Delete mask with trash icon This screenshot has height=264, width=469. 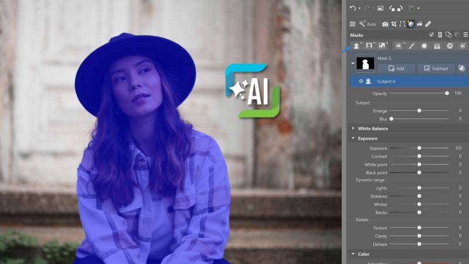click(440, 35)
